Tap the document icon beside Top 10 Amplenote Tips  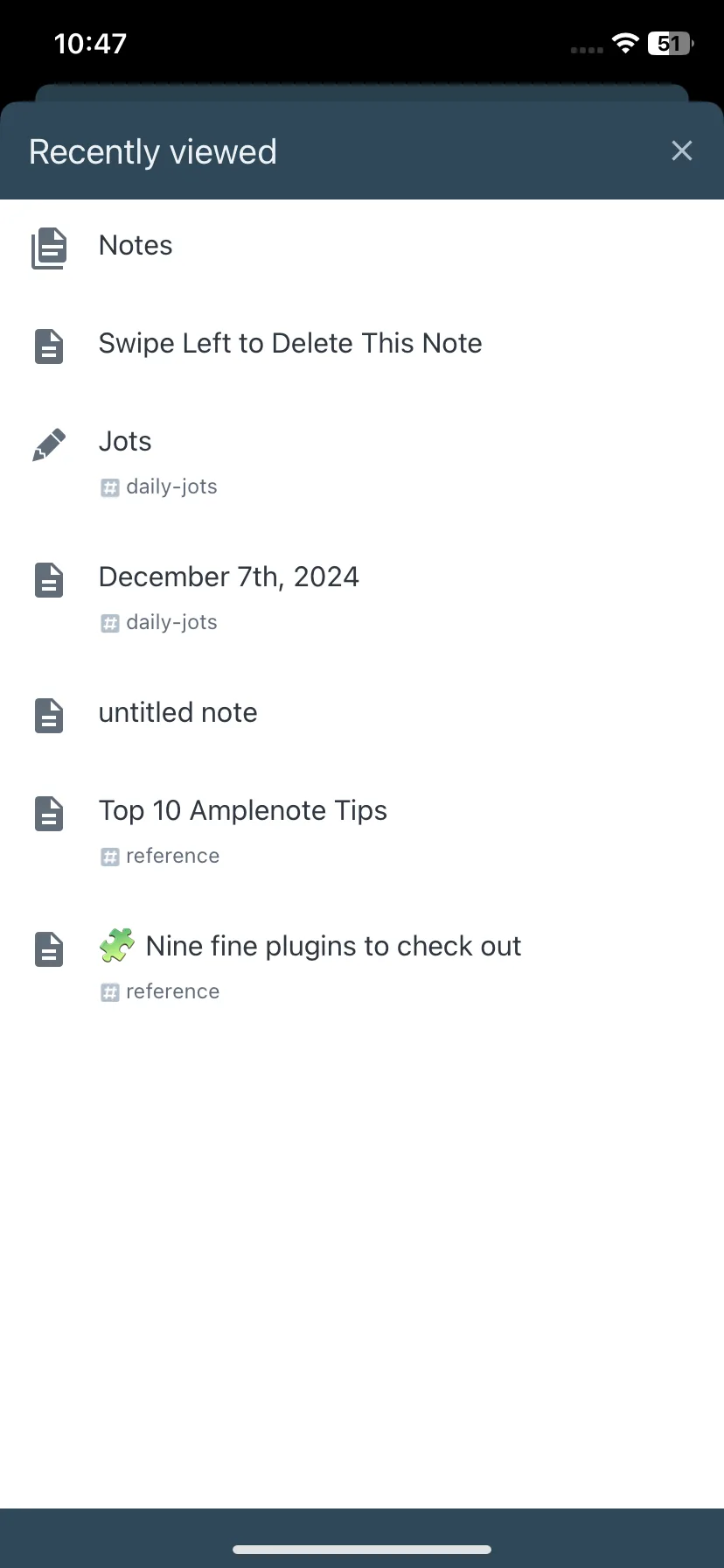click(49, 814)
